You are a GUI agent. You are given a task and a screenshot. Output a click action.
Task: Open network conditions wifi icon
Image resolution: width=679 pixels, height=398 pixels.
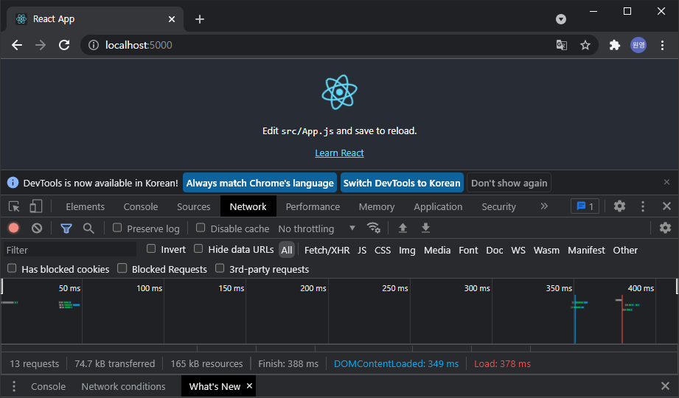click(373, 228)
